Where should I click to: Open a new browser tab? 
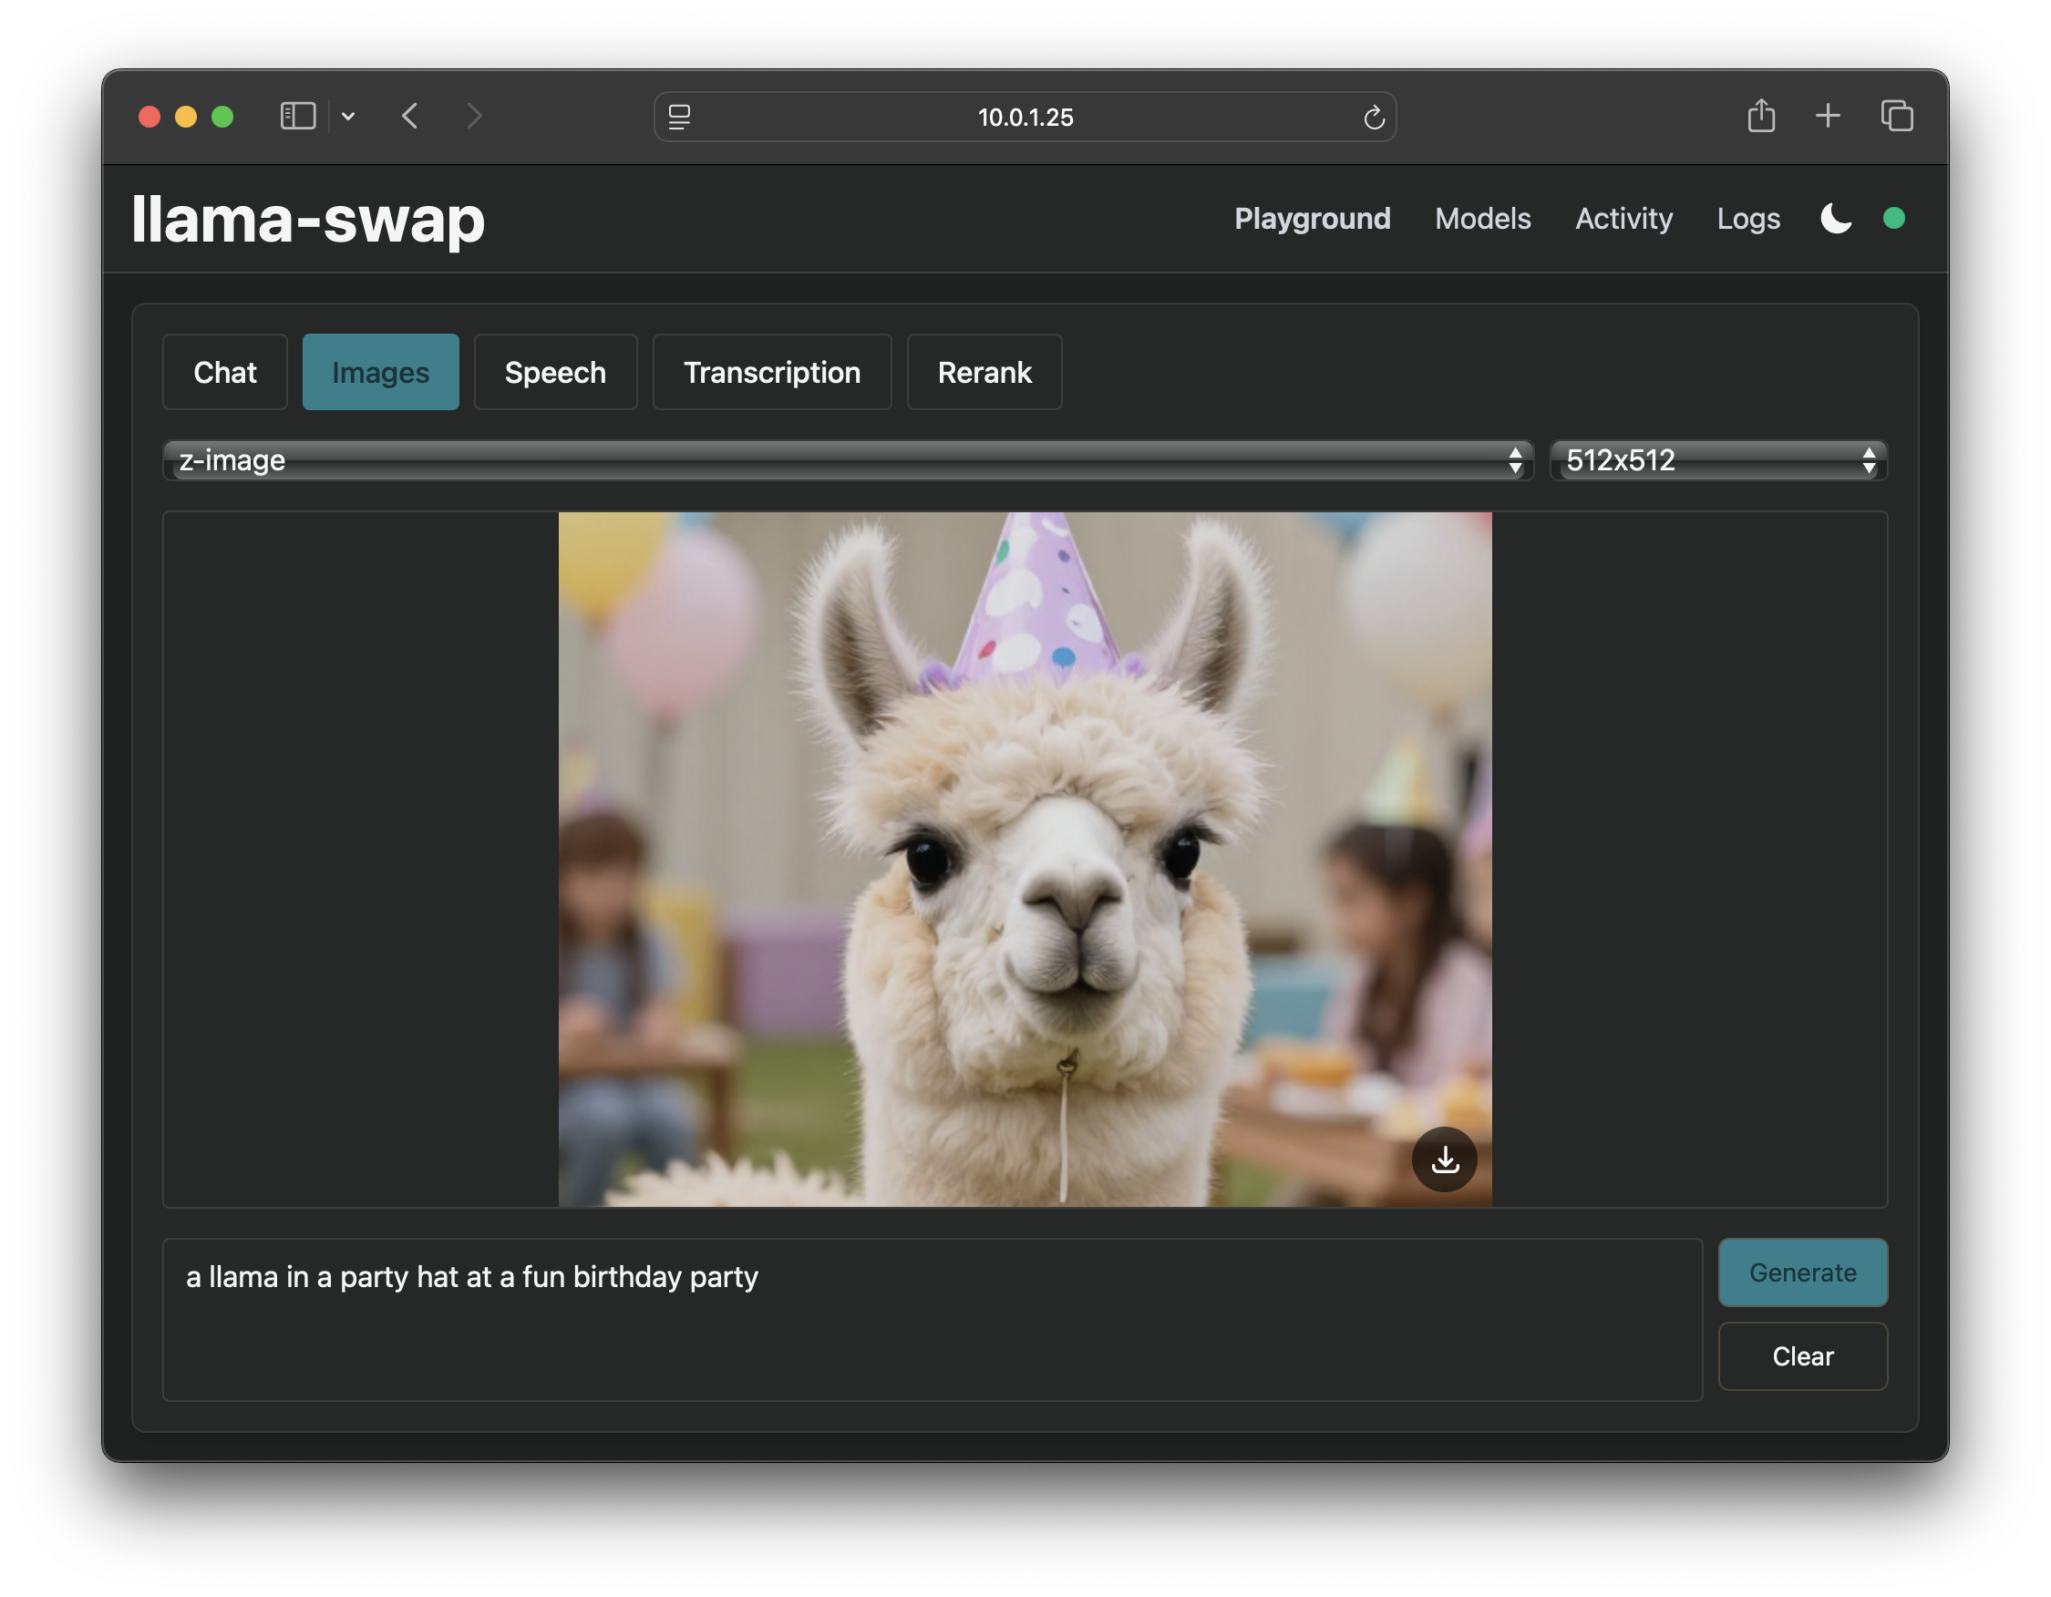(x=1828, y=117)
